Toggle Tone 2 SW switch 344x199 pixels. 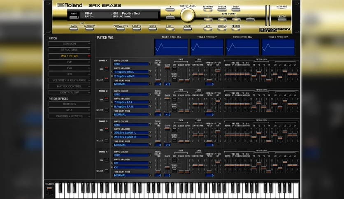[x=107, y=99]
